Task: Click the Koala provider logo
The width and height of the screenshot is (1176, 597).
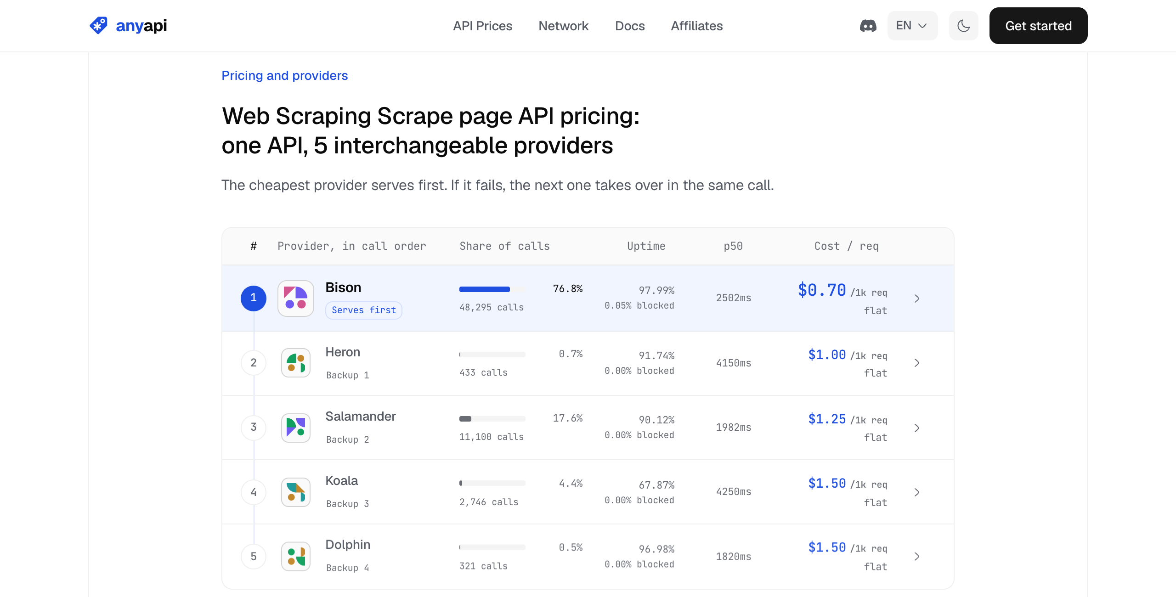Action: (x=296, y=492)
